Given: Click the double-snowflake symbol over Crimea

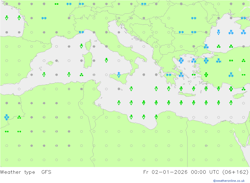Looking at the screenshot, I should point(243,18).
